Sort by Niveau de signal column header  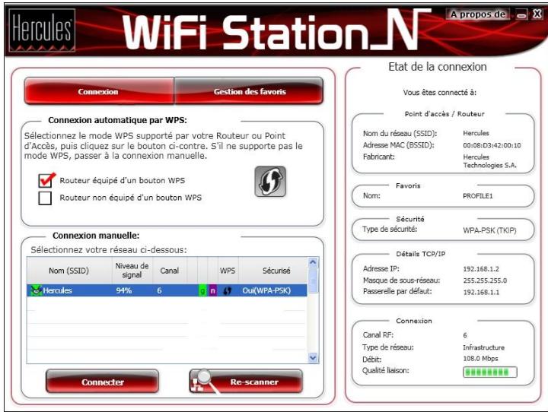click(x=132, y=271)
